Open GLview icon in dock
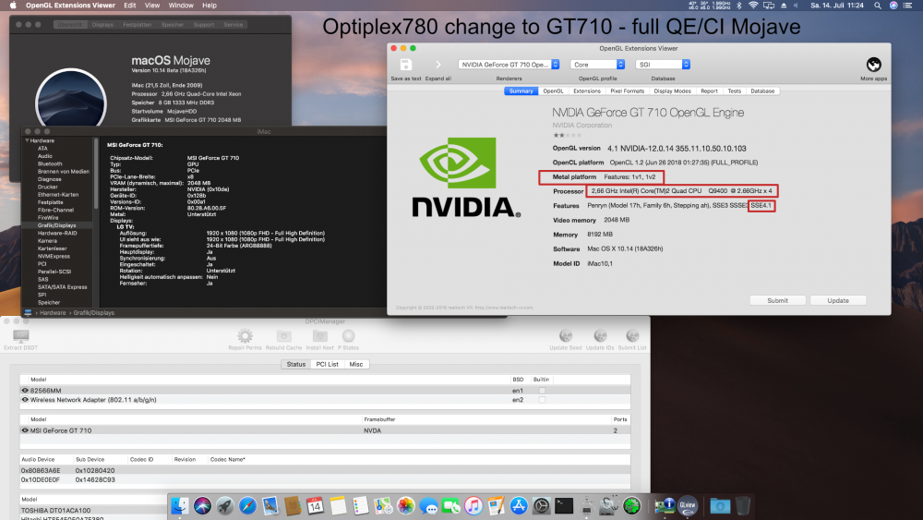The image size is (923, 520). [x=687, y=505]
